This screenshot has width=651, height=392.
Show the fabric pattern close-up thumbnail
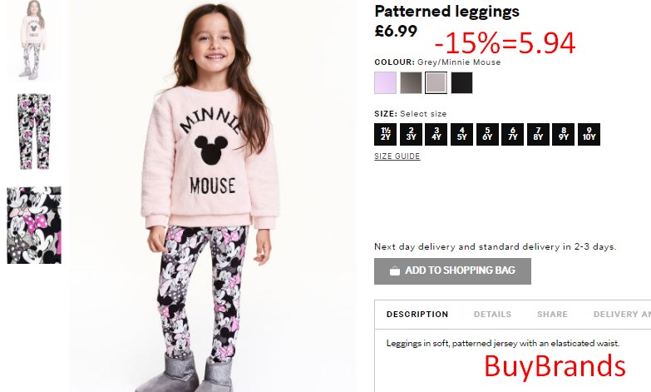click(x=34, y=225)
